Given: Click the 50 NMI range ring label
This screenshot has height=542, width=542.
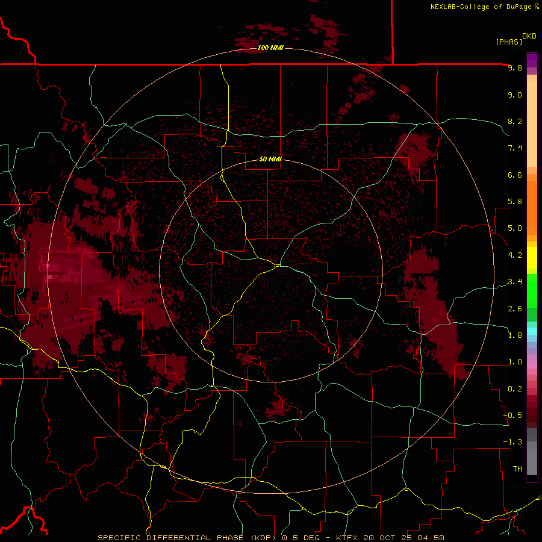Looking at the screenshot, I should click(270, 159).
